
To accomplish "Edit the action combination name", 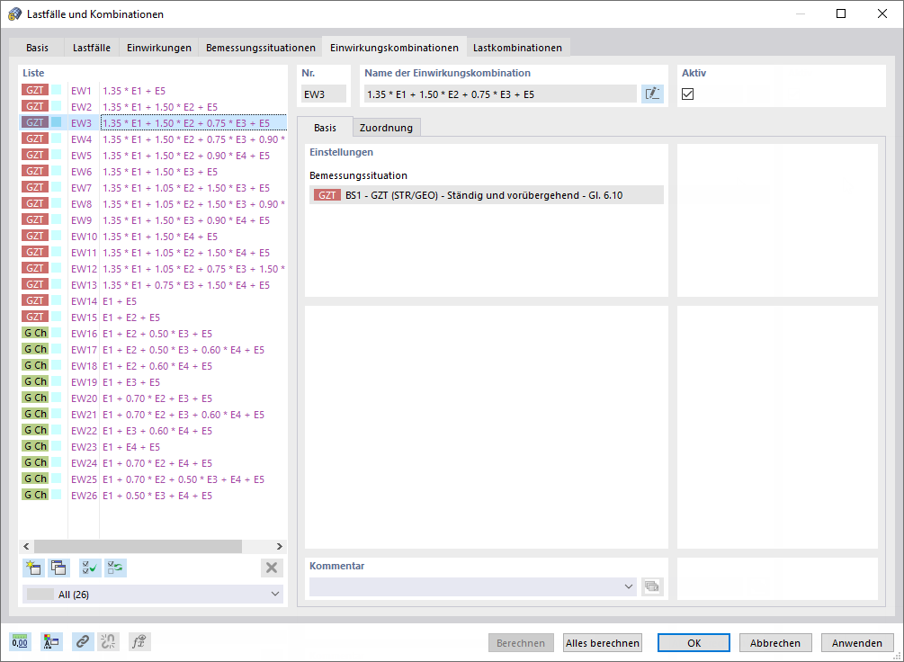I will coord(652,94).
